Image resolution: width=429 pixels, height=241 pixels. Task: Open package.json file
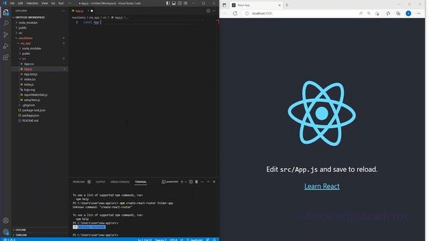(x=30, y=116)
